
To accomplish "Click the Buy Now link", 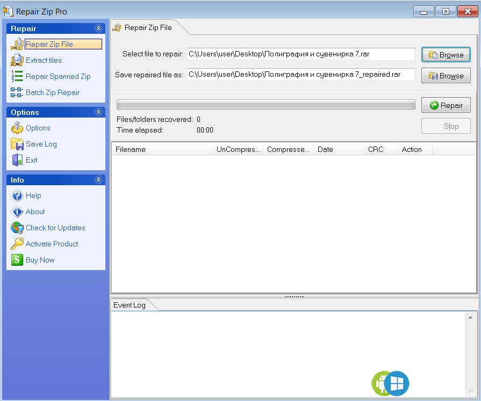I will click(x=40, y=260).
